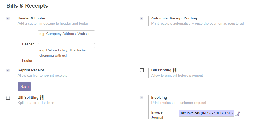Uncheck Automatic Receipt Printing
The image size is (258, 119).
tap(142, 18)
